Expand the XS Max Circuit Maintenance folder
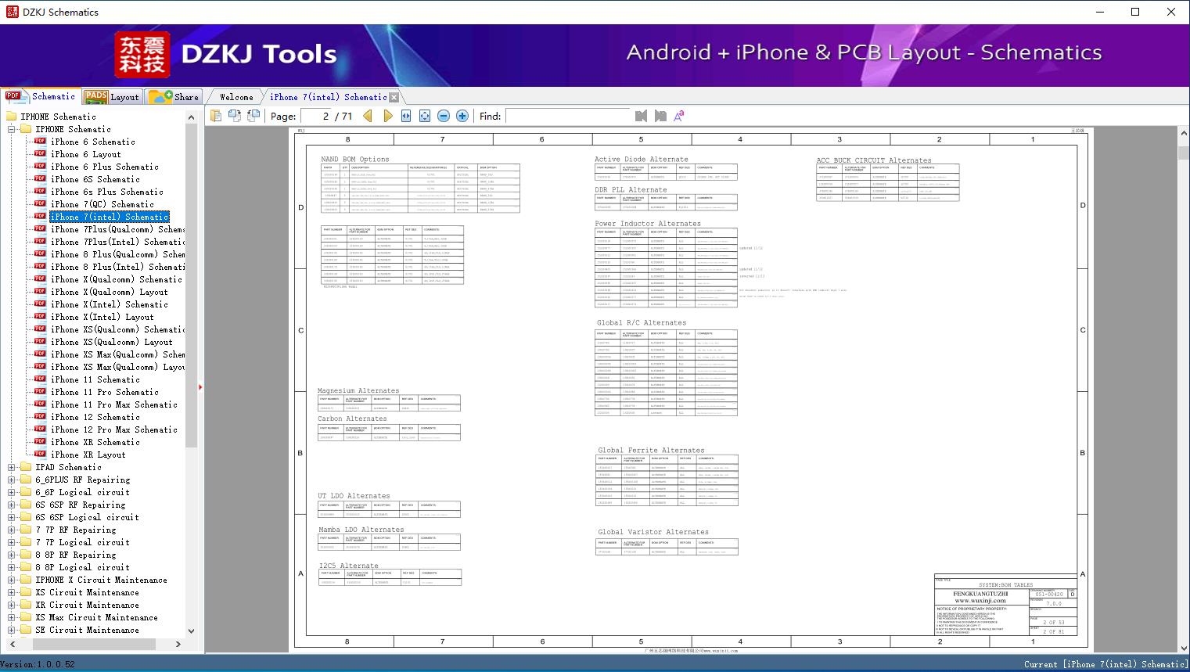The height and width of the screenshot is (672, 1190). (11, 617)
